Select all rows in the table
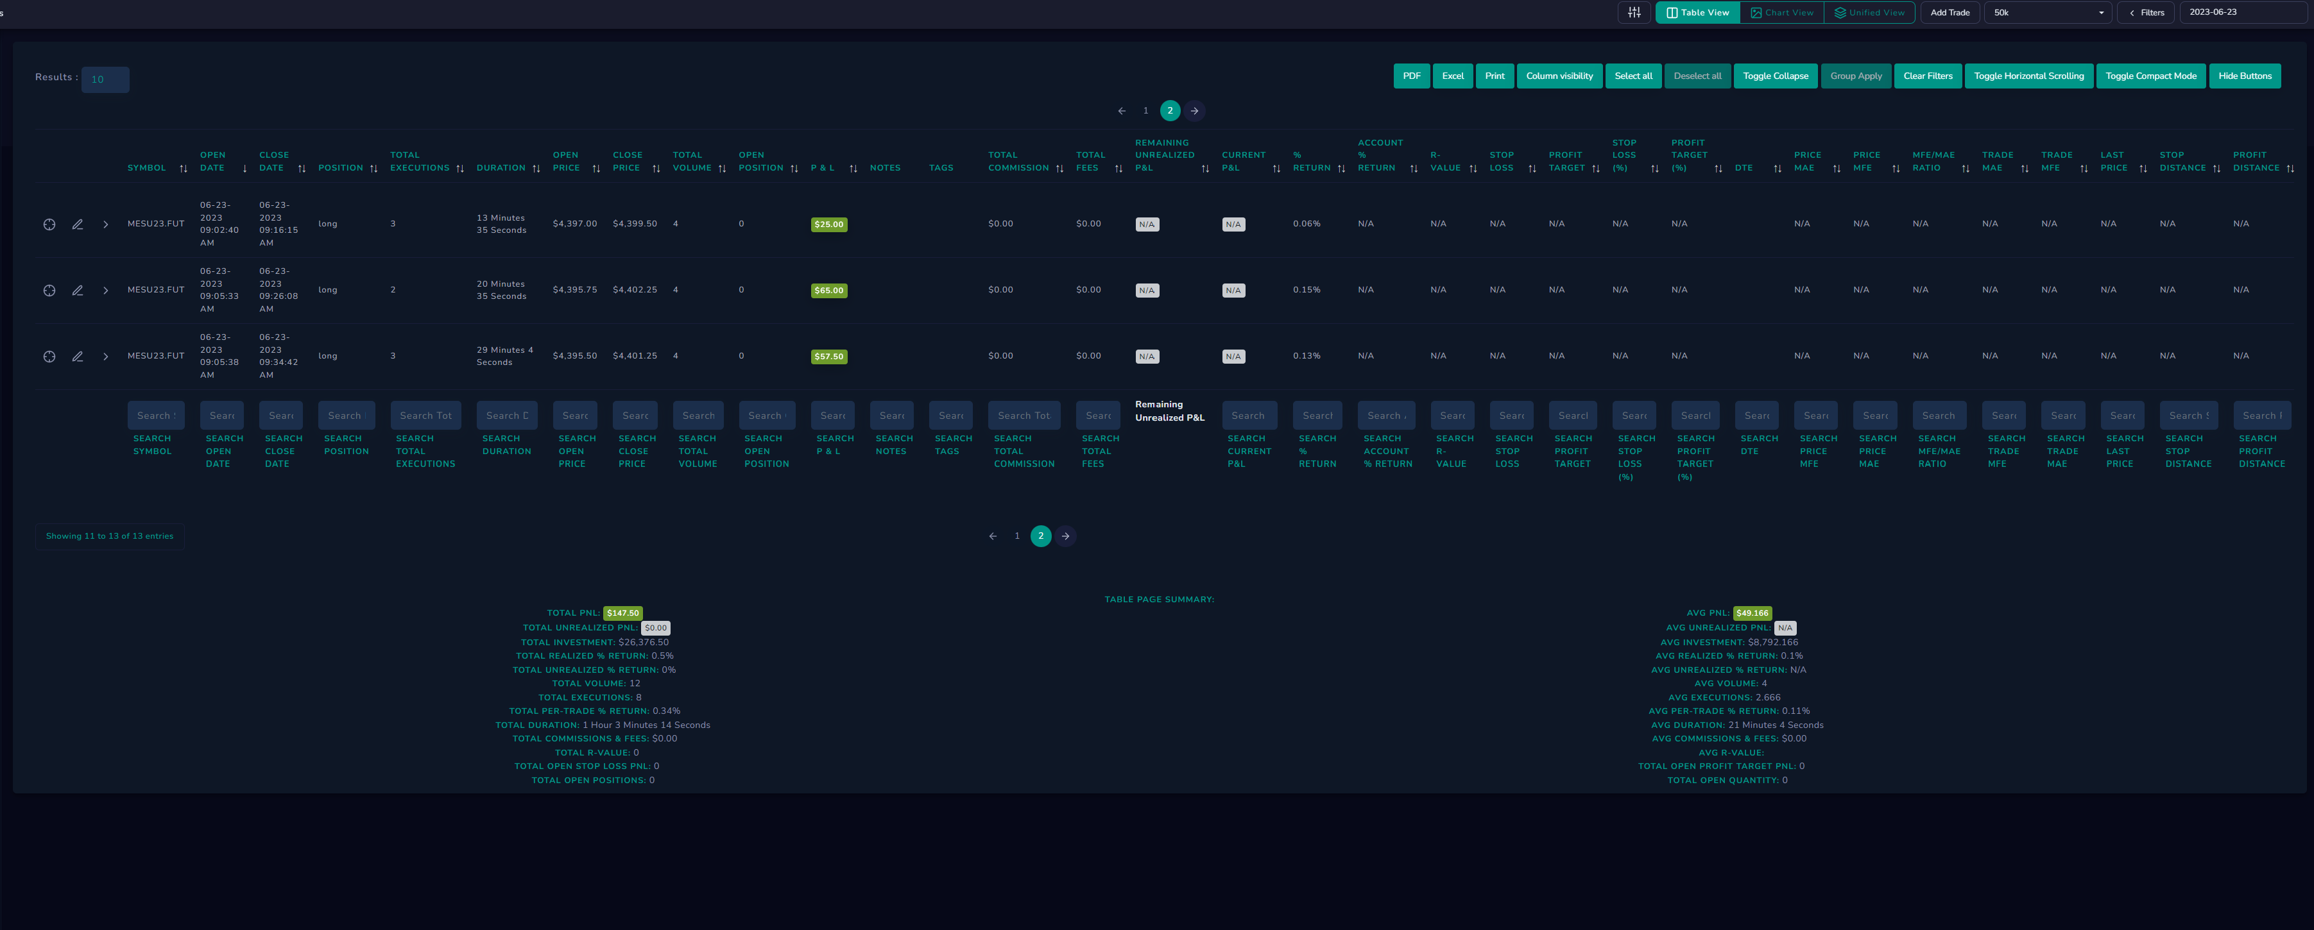This screenshot has width=2314, height=930. [x=1633, y=76]
